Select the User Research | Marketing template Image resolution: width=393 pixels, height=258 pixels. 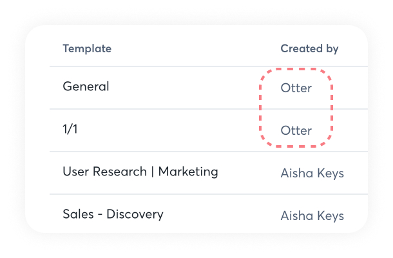tap(140, 172)
